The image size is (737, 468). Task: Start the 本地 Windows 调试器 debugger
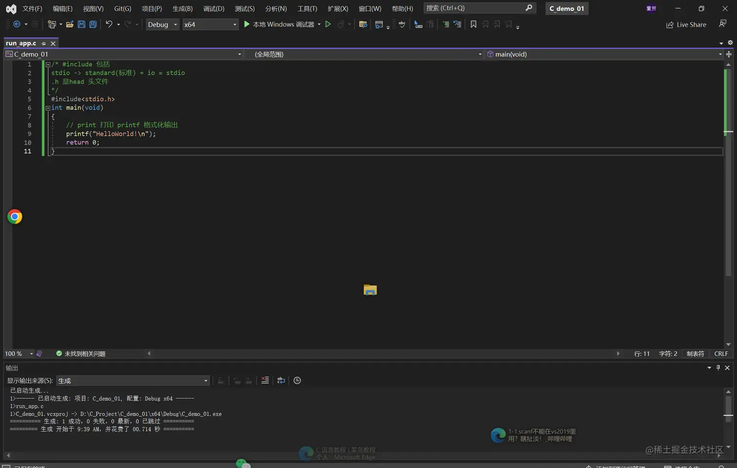pos(279,24)
